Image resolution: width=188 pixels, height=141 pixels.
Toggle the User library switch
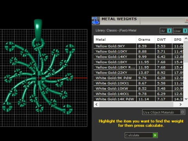tap(181, 31)
